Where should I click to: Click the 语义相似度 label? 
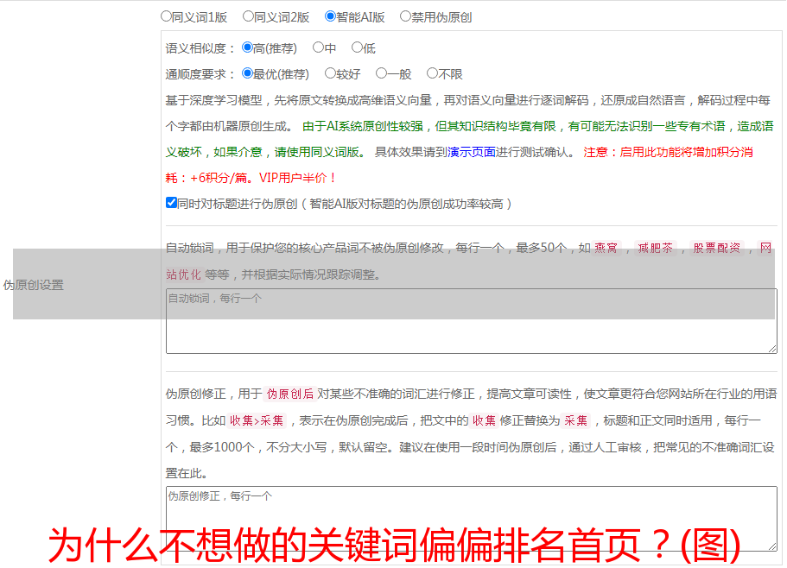pyautogui.click(x=200, y=48)
